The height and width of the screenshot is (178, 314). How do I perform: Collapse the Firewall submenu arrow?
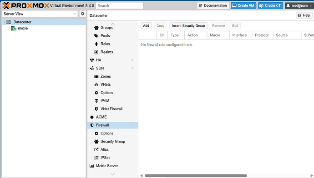tap(132, 125)
